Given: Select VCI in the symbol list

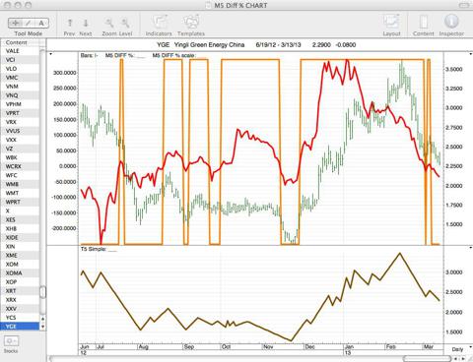Looking at the screenshot, I should [20, 60].
